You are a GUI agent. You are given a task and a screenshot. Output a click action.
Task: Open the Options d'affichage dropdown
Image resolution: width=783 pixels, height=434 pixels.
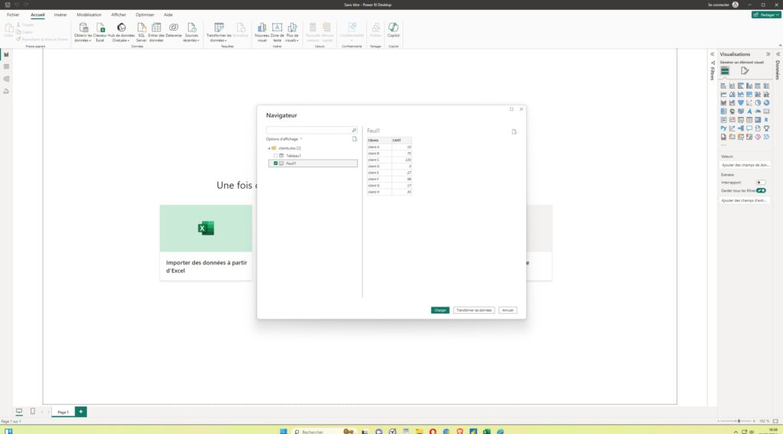tap(284, 139)
